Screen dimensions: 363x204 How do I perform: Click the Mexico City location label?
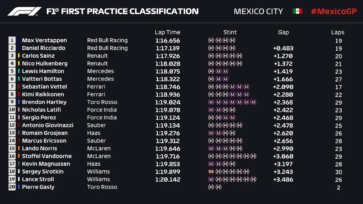(x=258, y=11)
